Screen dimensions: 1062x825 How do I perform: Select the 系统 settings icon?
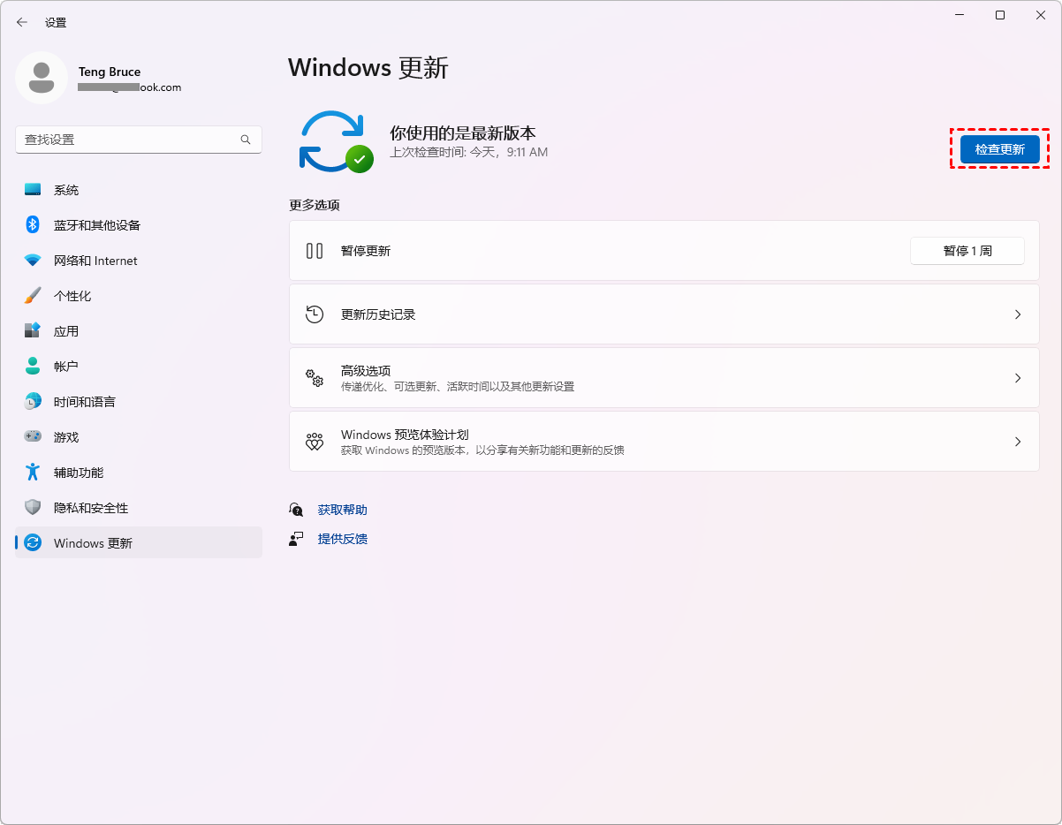34,189
